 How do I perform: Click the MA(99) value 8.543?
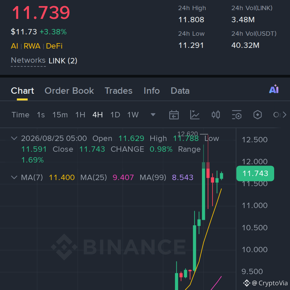tap(183, 177)
